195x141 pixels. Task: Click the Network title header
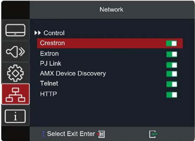(x=111, y=10)
